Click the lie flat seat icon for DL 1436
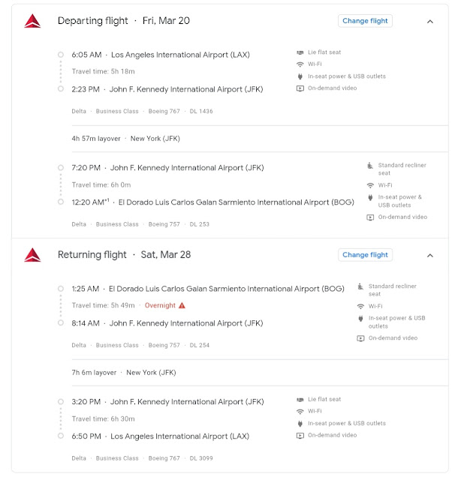Screen dimensions: 458x480 point(300,52)
